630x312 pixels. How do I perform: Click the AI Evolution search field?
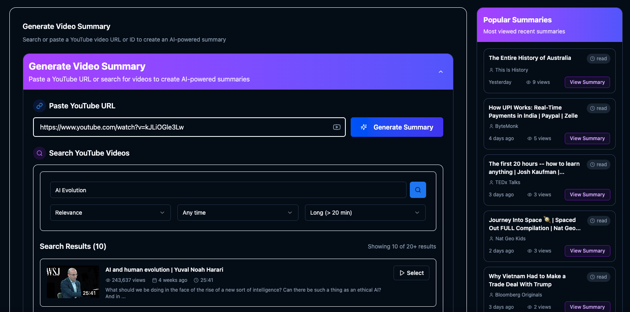coord(228,190)
